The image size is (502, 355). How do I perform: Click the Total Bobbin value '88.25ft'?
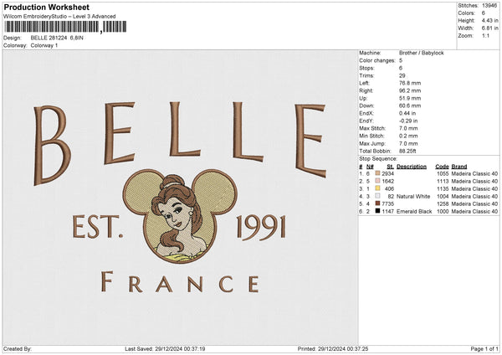tap(407, 152)
